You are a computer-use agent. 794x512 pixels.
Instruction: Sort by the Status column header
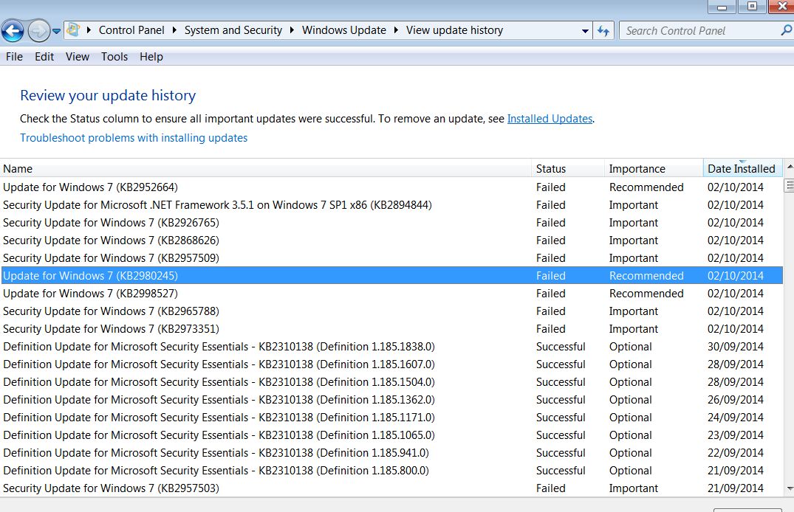click(568, 168)
